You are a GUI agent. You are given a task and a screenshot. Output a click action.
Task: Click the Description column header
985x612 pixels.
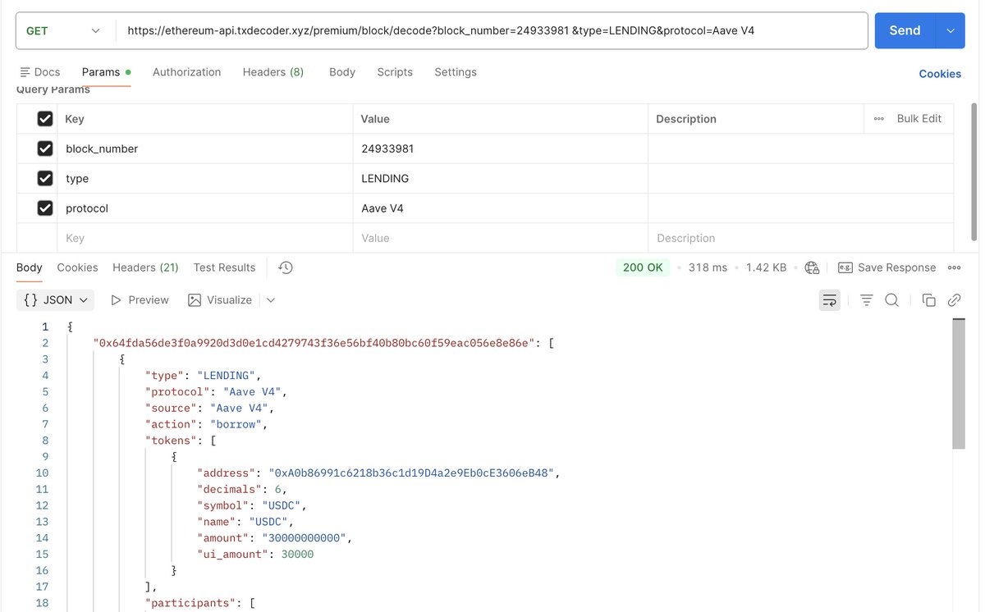click(x=686, y=119)
